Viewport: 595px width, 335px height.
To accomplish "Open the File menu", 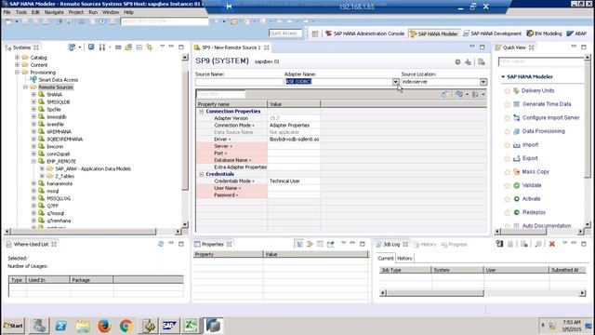I will point(7,12).
